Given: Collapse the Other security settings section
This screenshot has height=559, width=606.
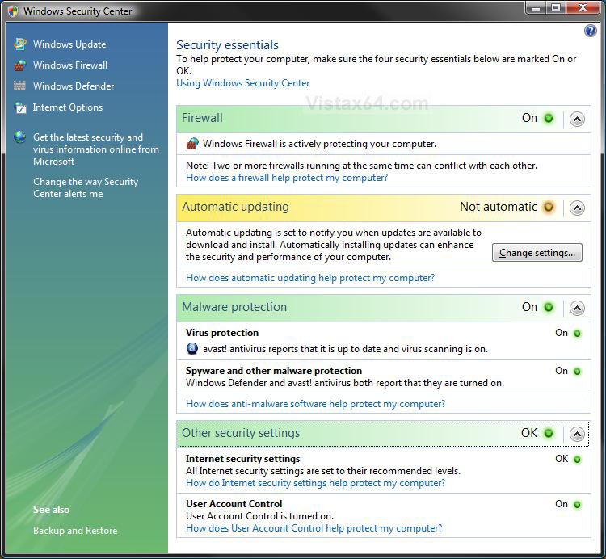Looking at the screenshot, I should coord(576,434).
